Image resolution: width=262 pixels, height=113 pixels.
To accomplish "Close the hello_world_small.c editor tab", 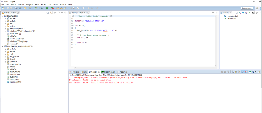I will click(88, 13).
